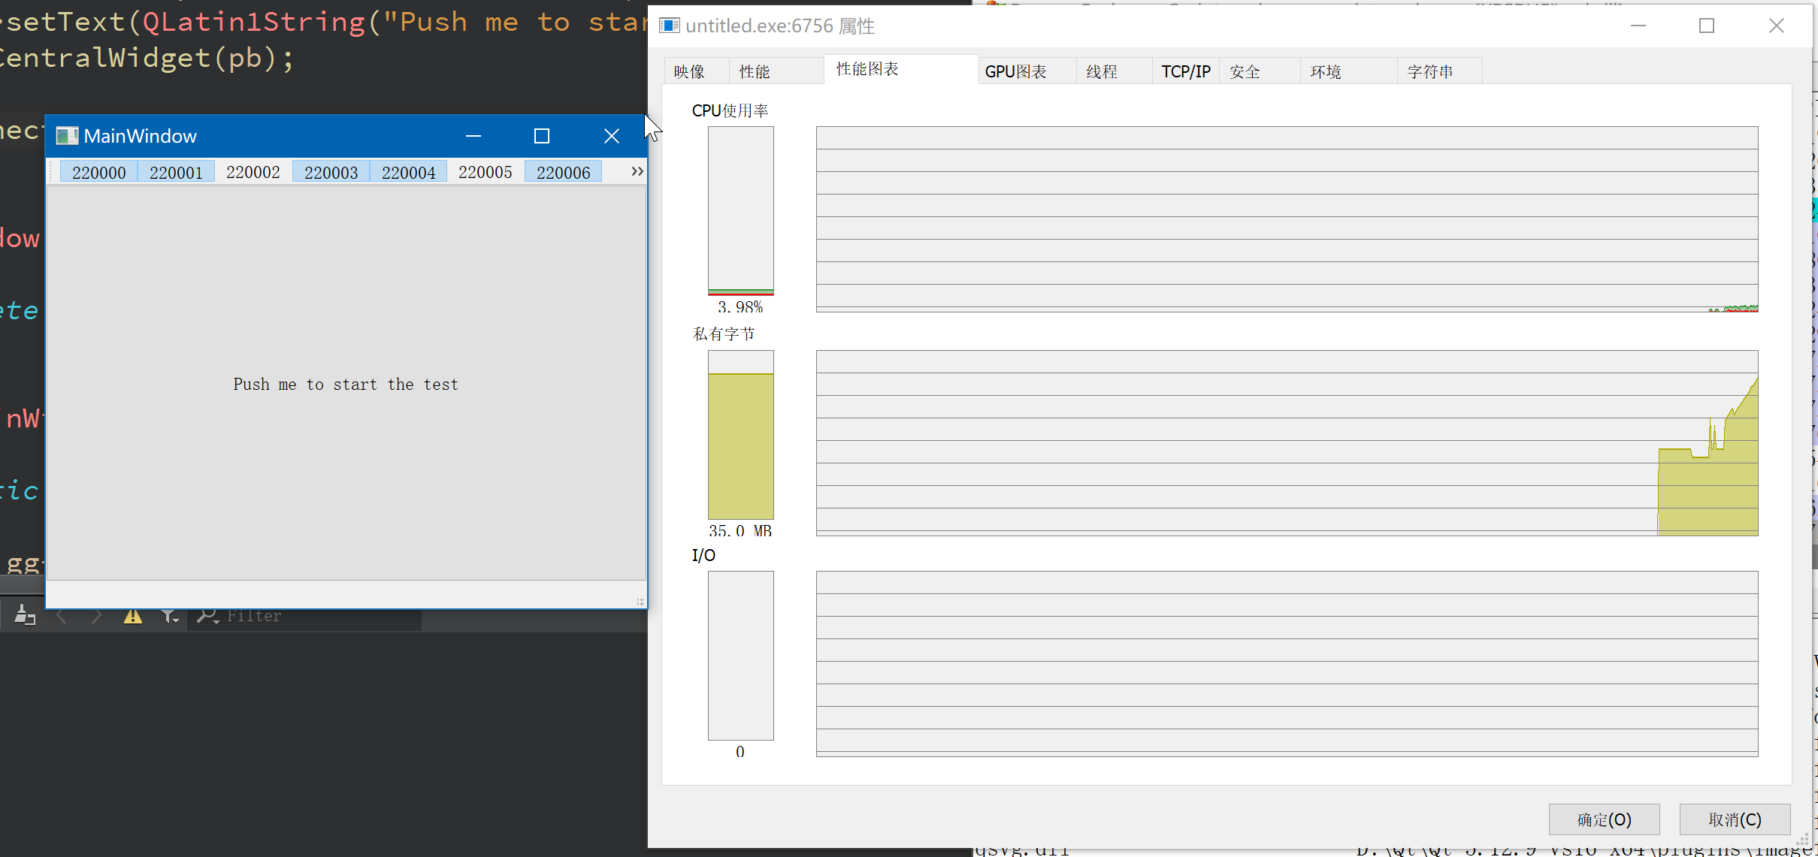
Task: Click the 确定(O) button
Action: coord(1604,819)
